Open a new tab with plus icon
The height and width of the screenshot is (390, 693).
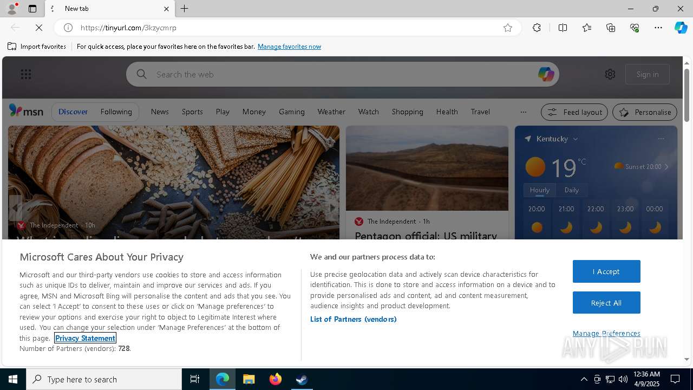[185, 9]
